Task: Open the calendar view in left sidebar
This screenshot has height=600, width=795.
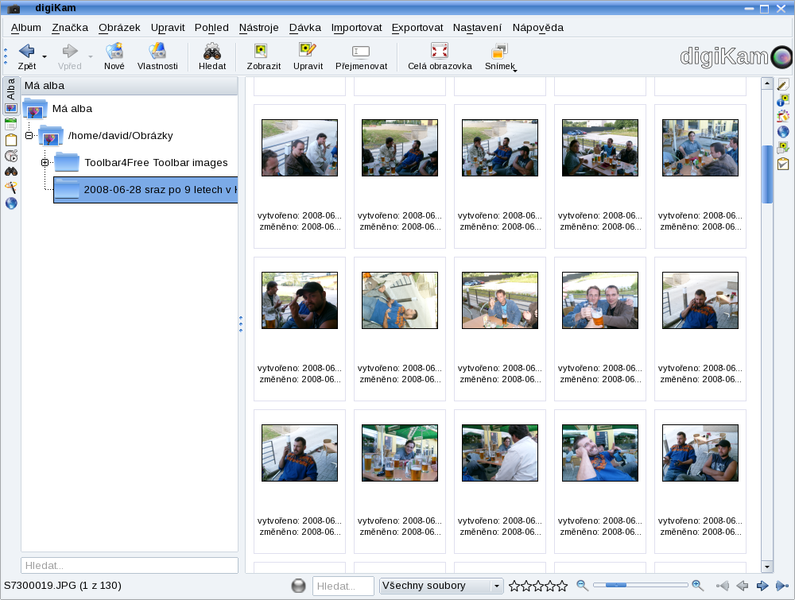Action: (x=11, y=124)
